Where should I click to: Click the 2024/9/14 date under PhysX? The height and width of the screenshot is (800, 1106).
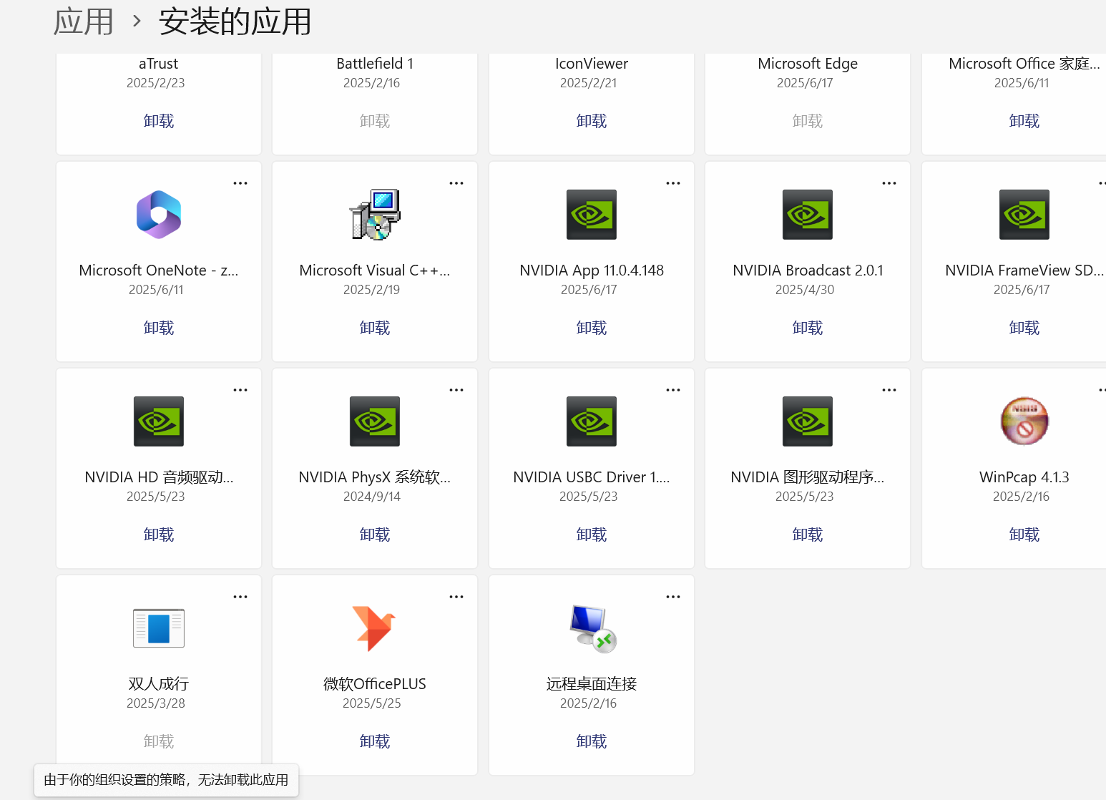click(372, 497)
